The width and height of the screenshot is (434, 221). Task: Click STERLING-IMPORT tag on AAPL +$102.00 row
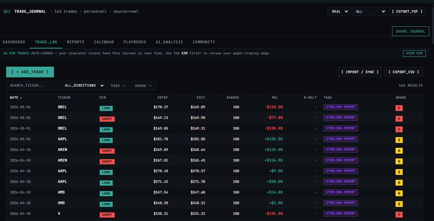[x=341, y=139]
